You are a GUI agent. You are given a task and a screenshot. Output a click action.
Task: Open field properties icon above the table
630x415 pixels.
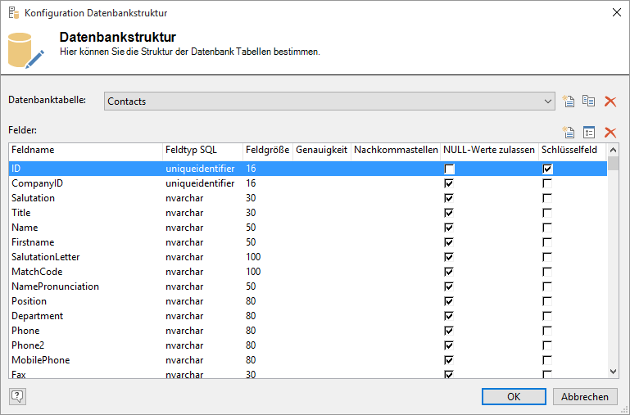[588, 133]
